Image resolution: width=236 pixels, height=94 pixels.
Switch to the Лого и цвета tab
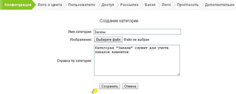coord(50,5)
